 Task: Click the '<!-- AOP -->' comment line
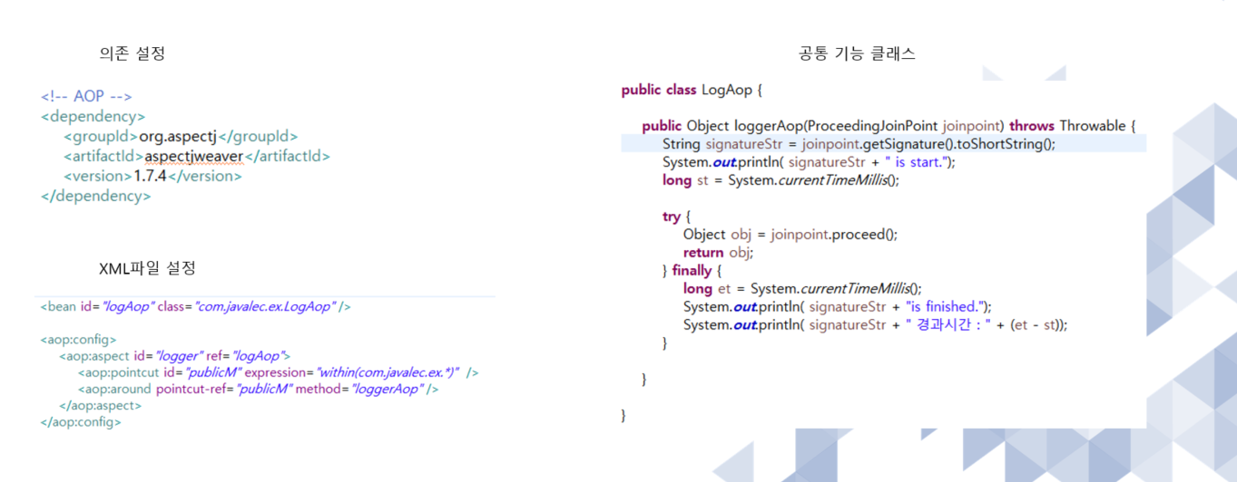pos(87,96)
